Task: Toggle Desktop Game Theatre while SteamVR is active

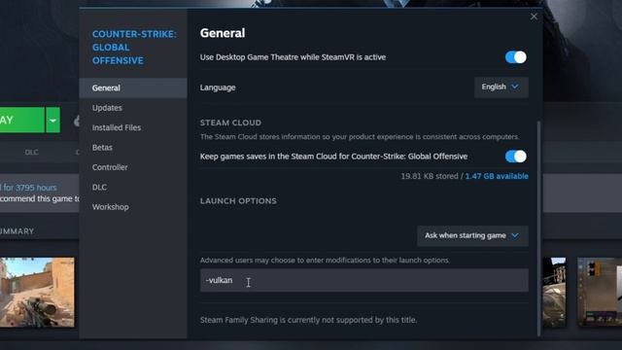Action: click(515, 57)
